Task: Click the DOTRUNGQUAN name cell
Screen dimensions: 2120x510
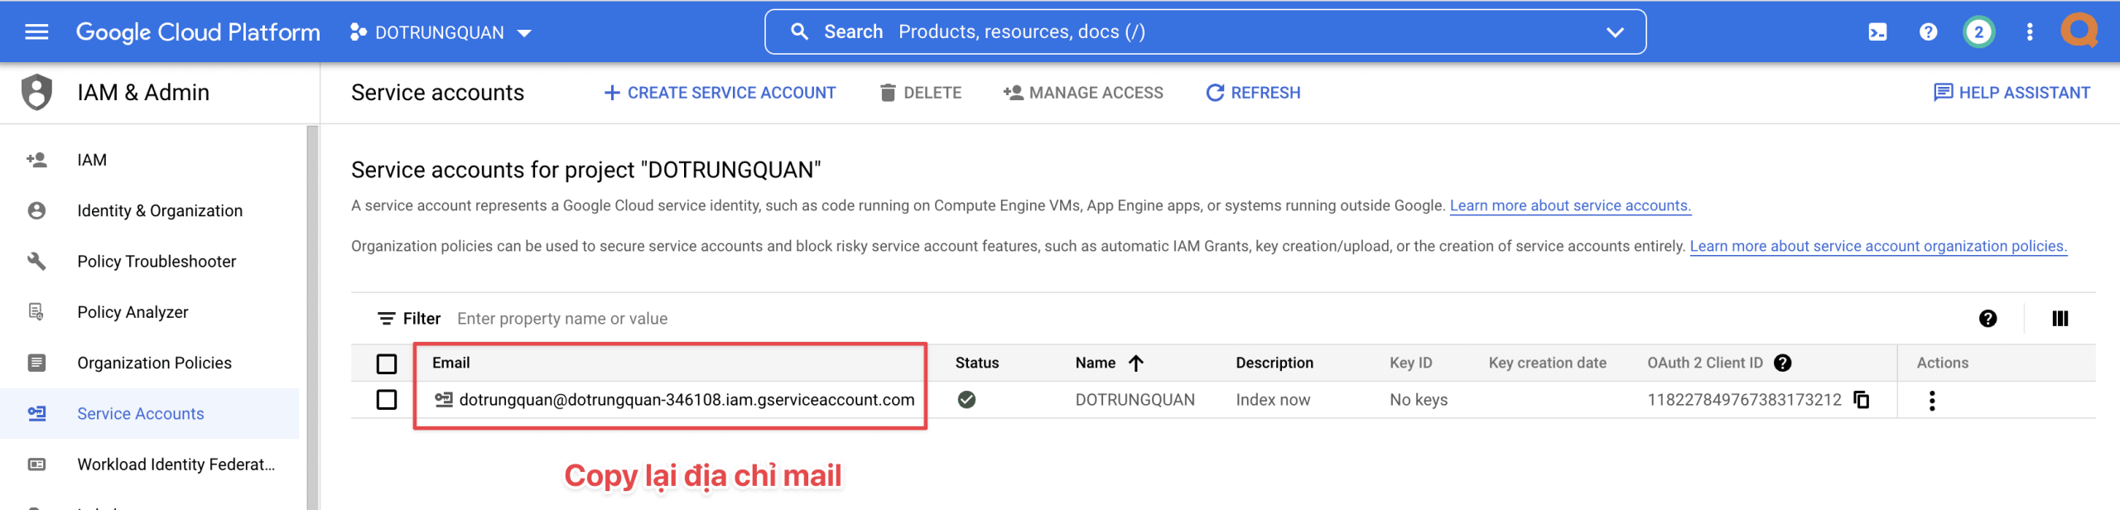Action: click(x=1135, y=400)
